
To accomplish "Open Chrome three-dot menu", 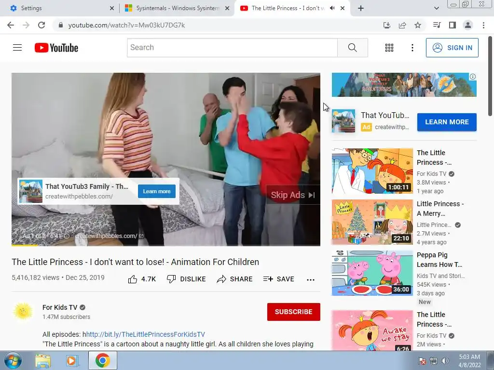I will click(x=483, y=25).
